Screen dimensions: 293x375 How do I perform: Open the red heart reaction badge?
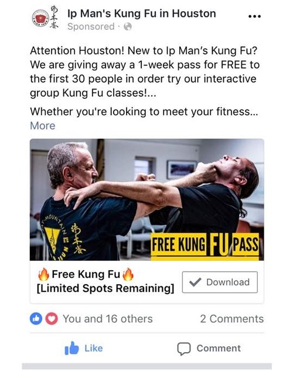[52, 319]
